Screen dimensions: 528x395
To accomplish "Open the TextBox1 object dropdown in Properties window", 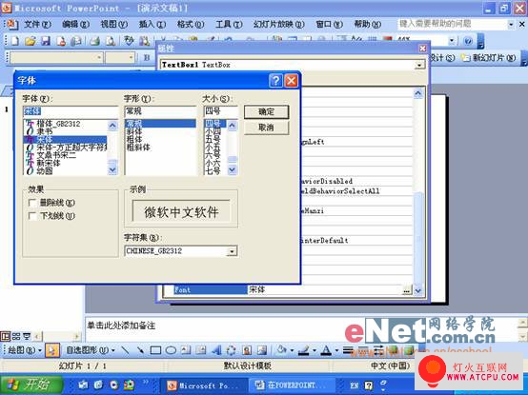I will click(x=419, y=65).
